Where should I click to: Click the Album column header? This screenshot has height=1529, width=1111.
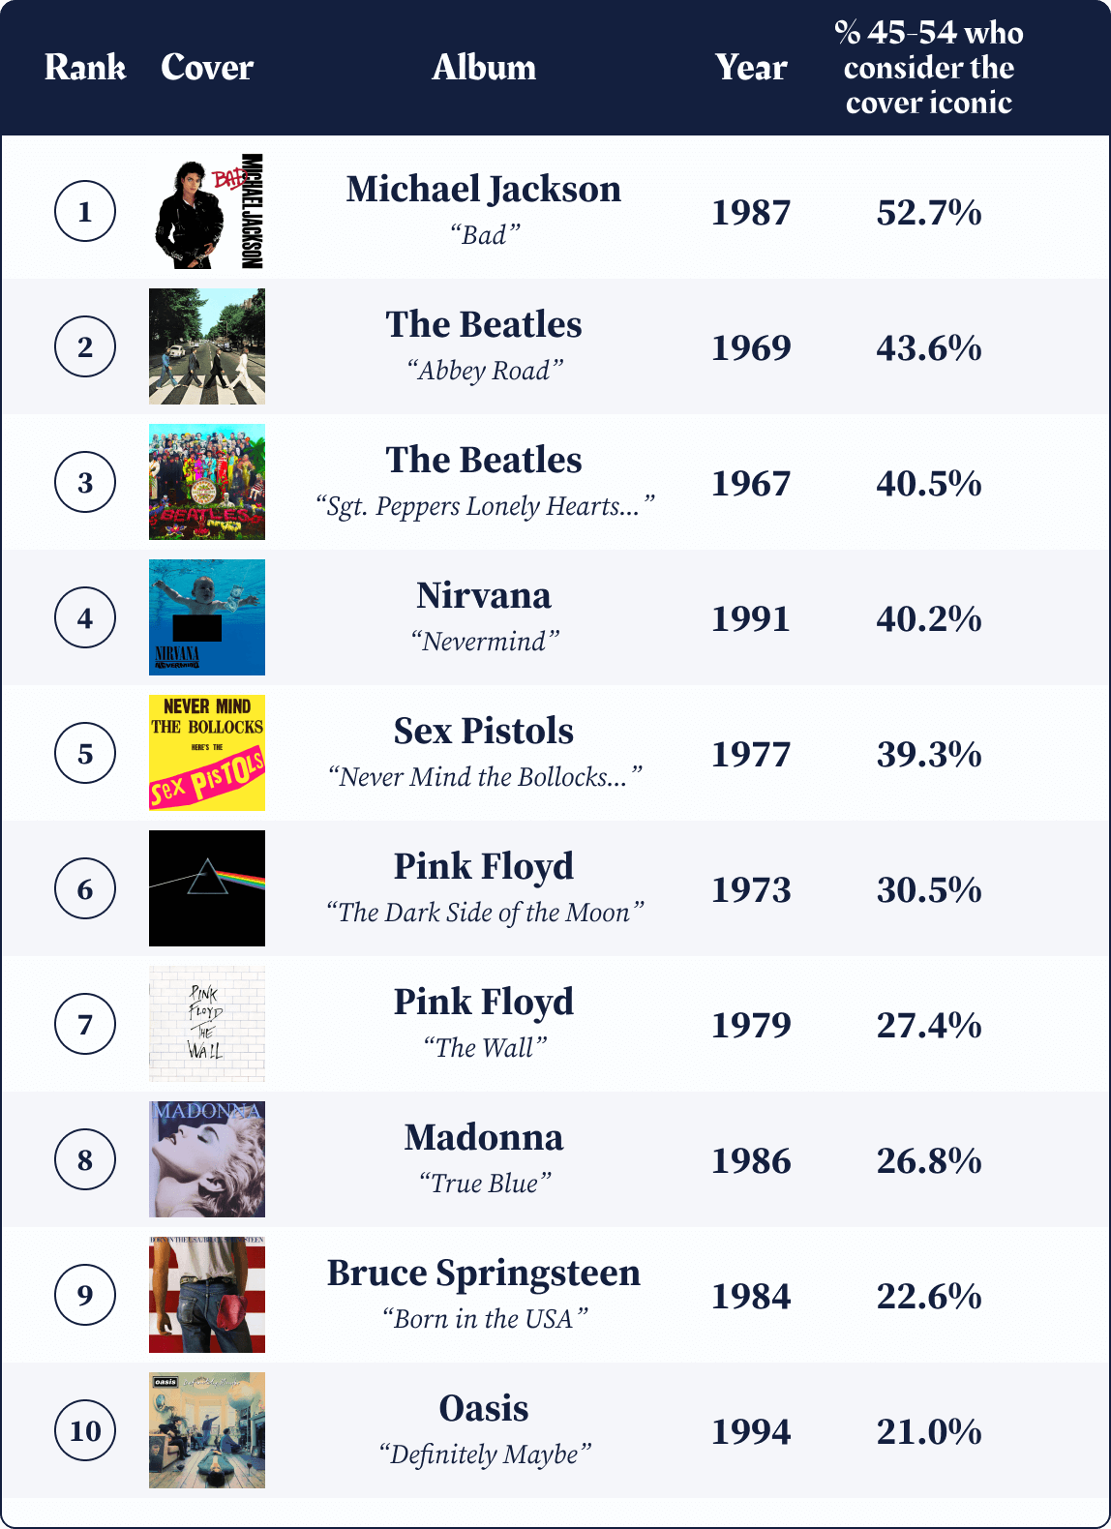coord(484,67)
